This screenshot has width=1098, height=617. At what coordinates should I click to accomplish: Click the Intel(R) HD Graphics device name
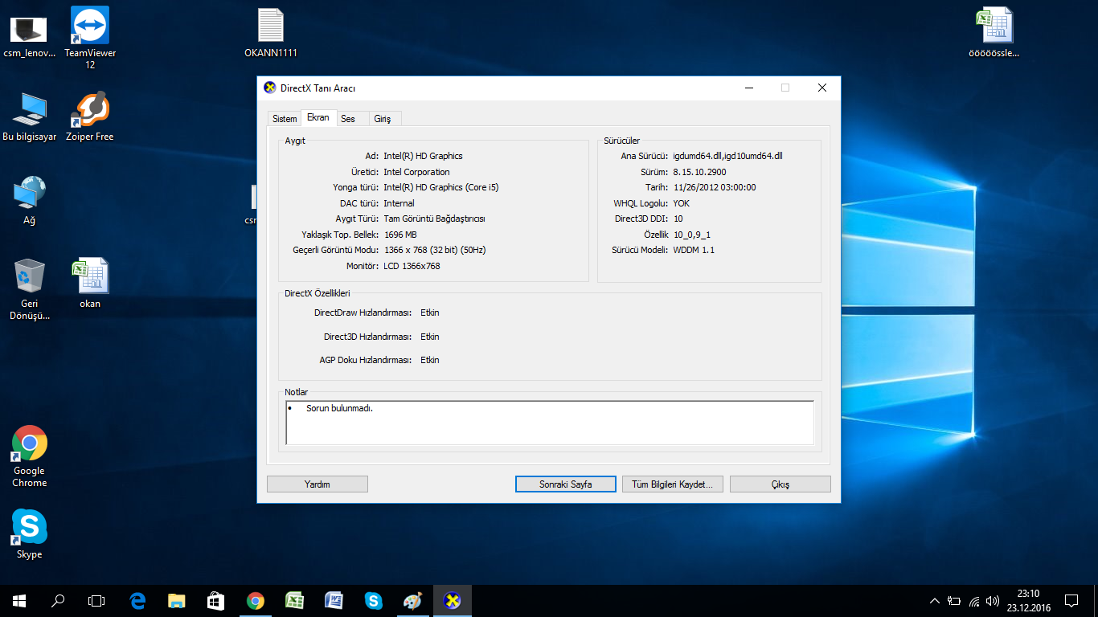(423, 156)
